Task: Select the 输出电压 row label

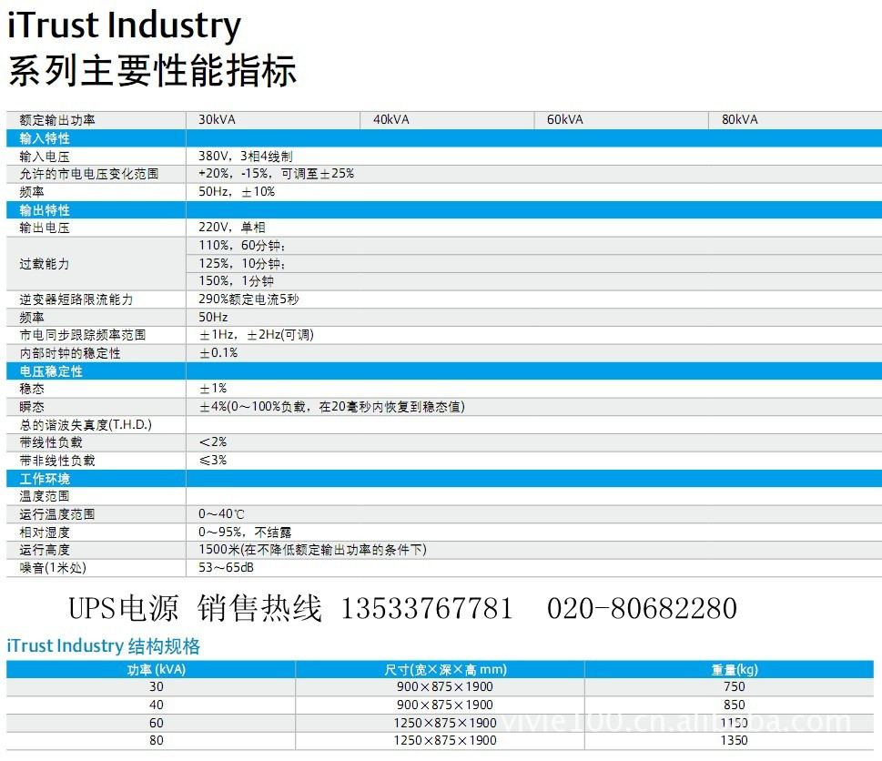Action: pyautogui.click(x=45, y=228)
